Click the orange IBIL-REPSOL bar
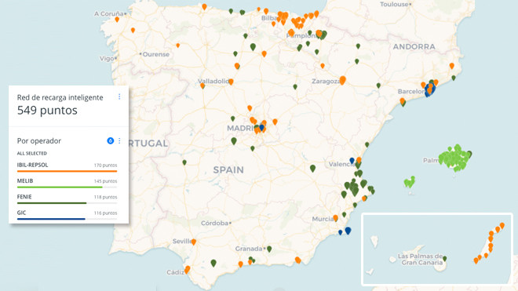Image resolution: width=518 pixels, height=291 pixels. tap(67, 171)
